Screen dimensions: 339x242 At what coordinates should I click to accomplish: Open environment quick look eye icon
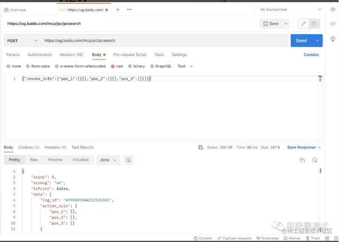point(333,9)
